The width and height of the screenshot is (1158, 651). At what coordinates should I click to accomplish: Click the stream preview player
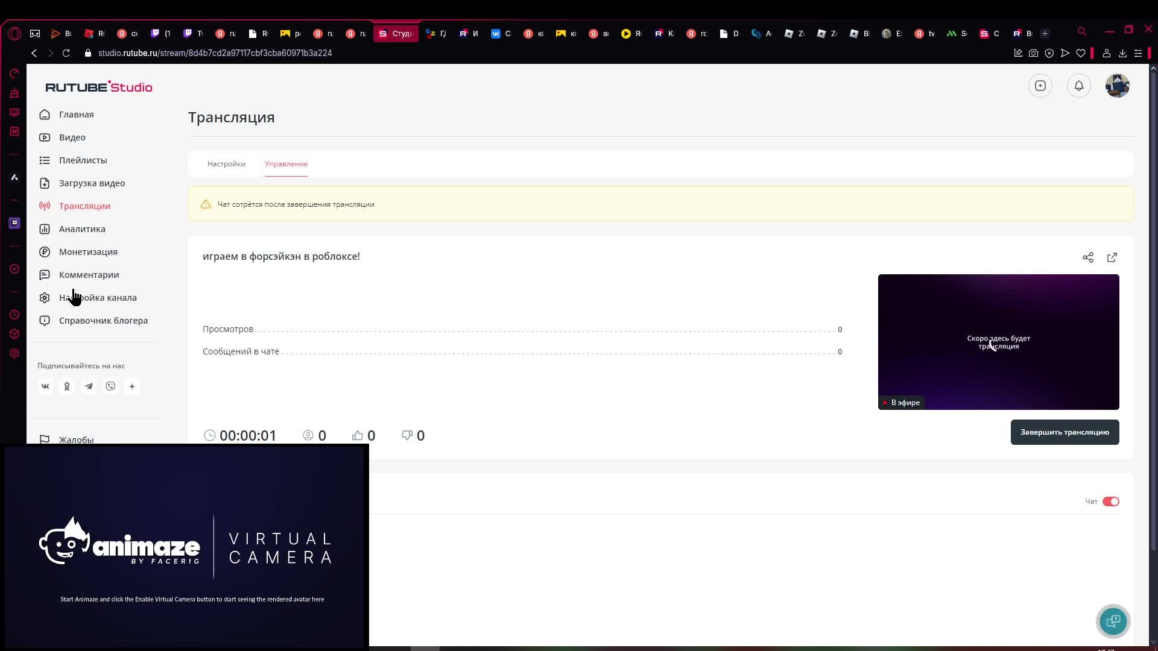pos(998,342)
